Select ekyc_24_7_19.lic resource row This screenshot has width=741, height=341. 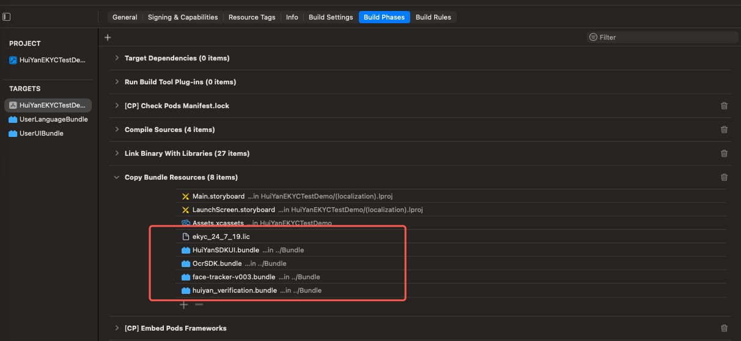(x=451, y=237)
